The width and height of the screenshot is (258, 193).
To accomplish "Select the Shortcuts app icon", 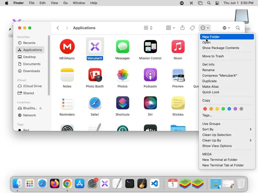I will (x=122, y=103).
